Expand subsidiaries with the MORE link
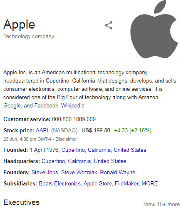The height and width of the screenshot is (207, 181). [x=150, y=184]
